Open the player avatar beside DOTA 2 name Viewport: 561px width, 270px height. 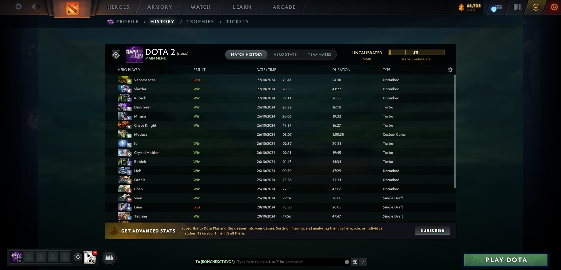click(x=134, y=55)
